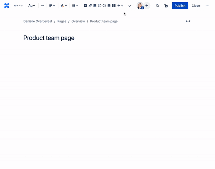
Task: Toggle page restrictions lock icon
Action: (166, 6)
